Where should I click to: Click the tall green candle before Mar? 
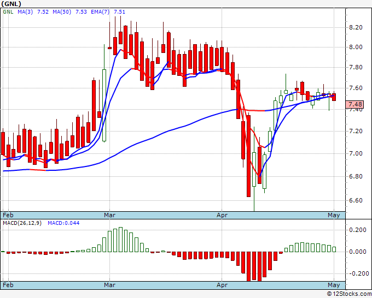click(x=104, y=105)
